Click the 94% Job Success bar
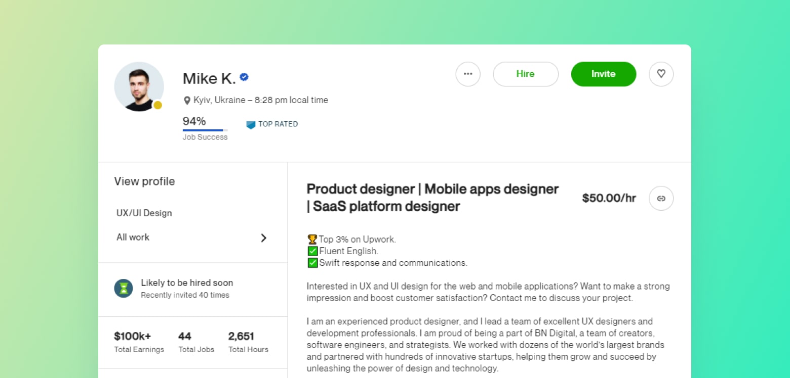The height and width of the screenshot is (378, 790). pyautogui.click(x=205, y=130)
